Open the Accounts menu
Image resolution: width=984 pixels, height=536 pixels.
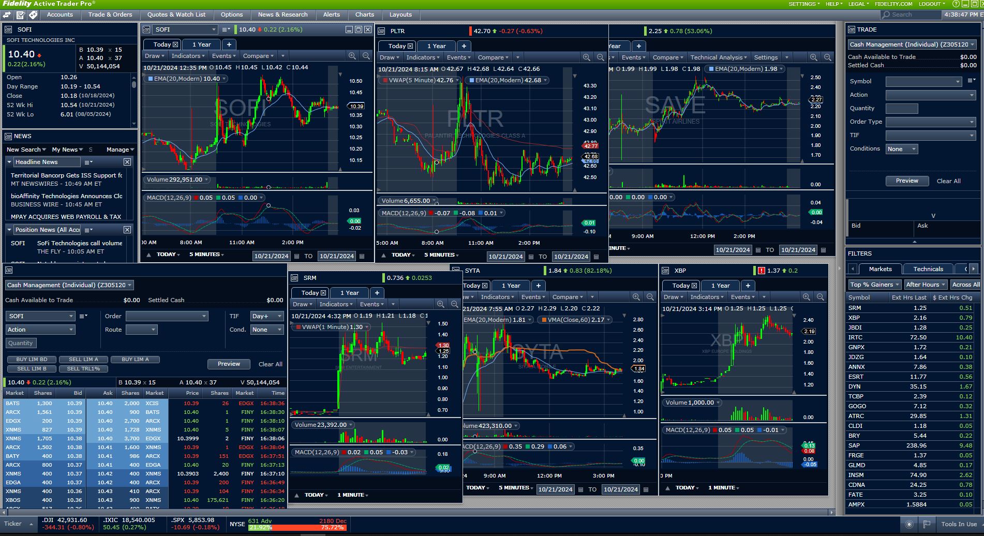coord(60,14)
